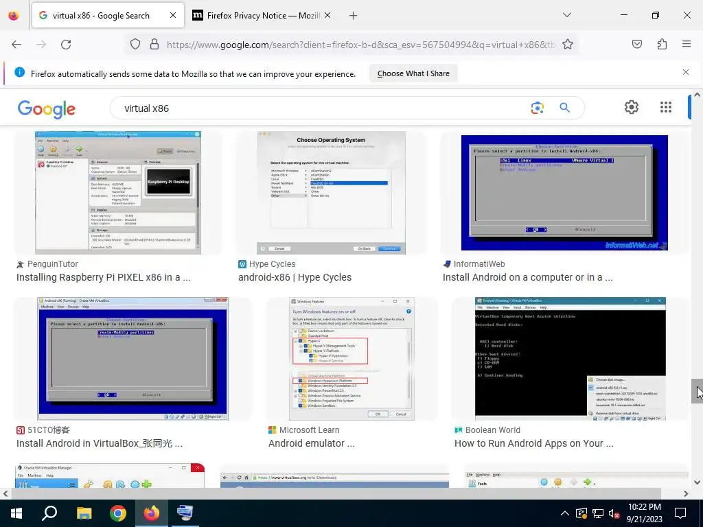Click the PenguinTutor source label
The height and width of the screenshot is (527, 703).
[52, 264]
